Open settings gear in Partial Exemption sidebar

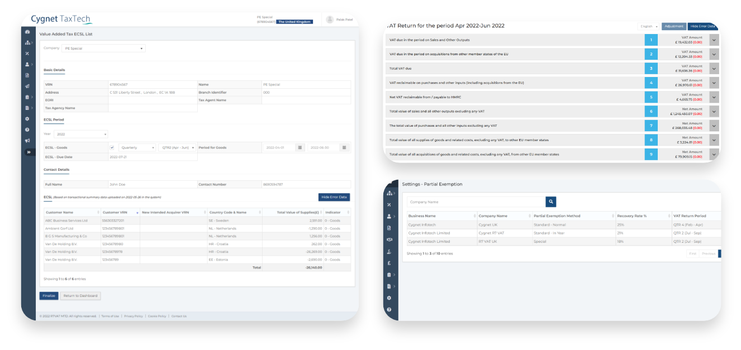pyautogui.click(x=389, y=298)
